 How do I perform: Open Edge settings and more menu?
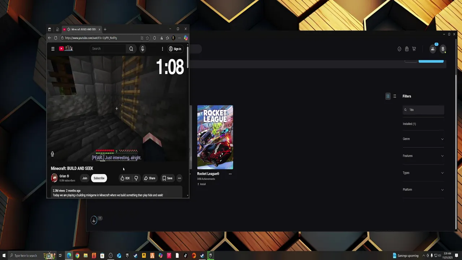(x=179, y=38)
